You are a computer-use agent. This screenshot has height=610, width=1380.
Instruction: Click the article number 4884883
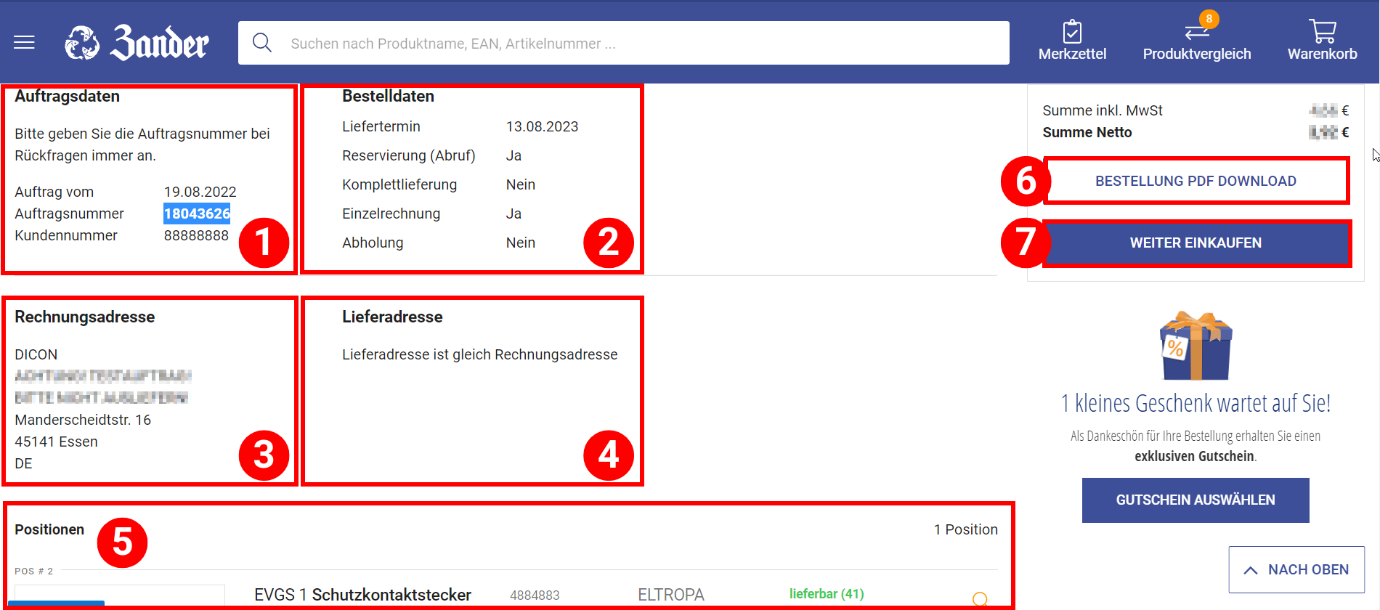tap(535, 595)
